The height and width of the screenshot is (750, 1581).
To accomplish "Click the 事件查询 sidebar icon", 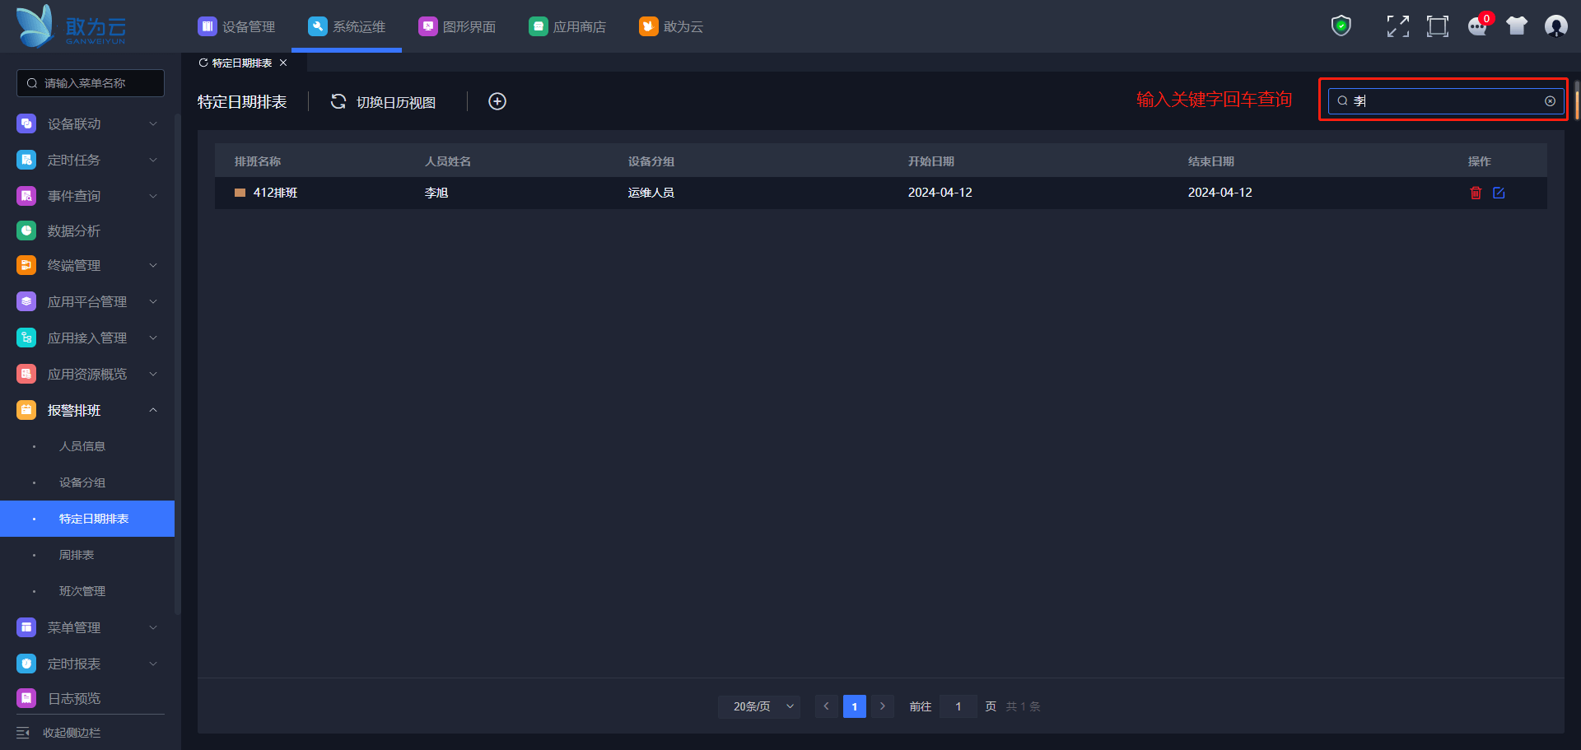I will (x=26, y=196).
